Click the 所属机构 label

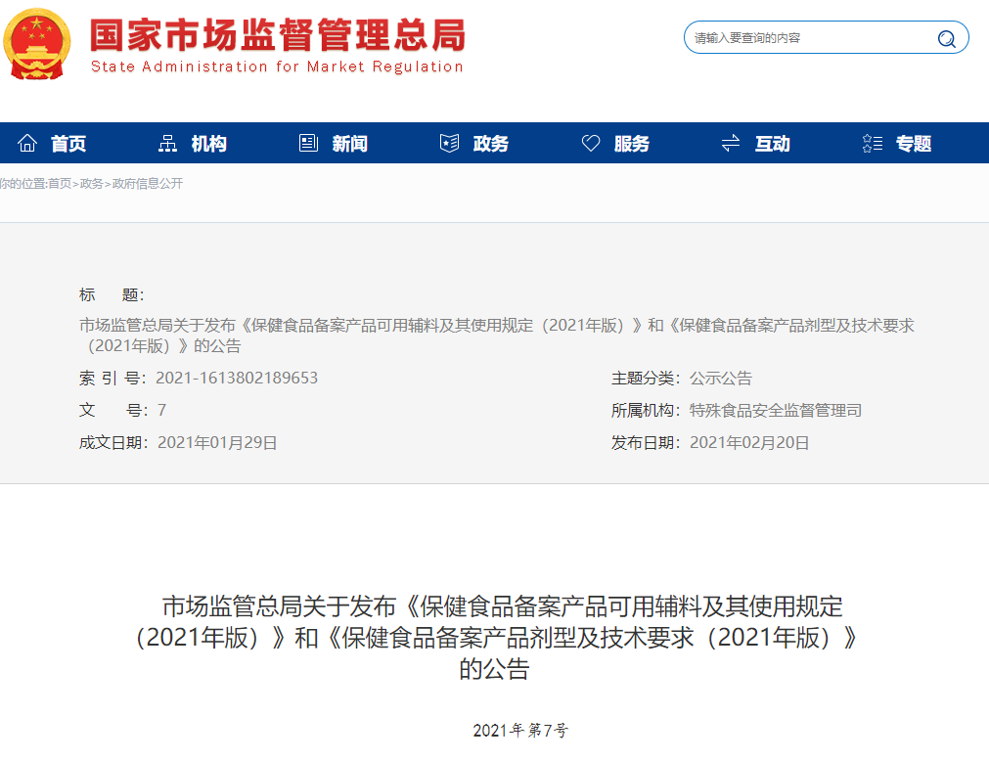646,411
